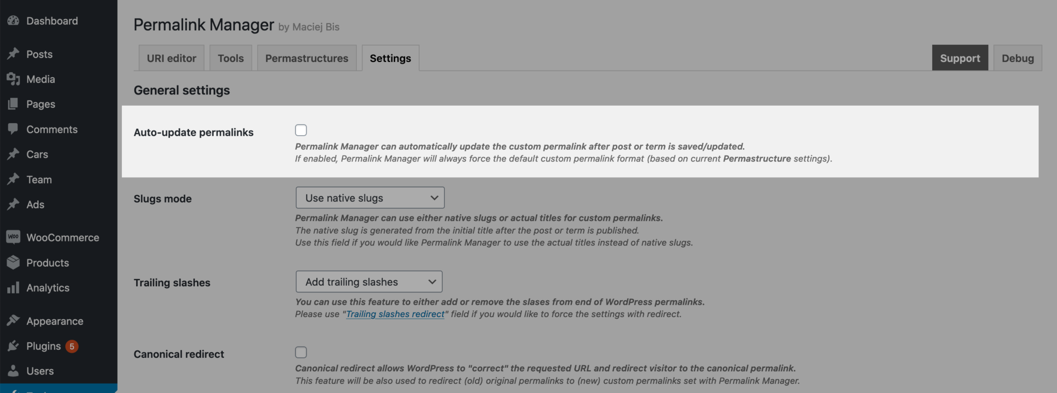The height and width of the screenshot is (393, 1057).
Task: Click the Auto-update permalinks label
Action: (x=194, y=132)
